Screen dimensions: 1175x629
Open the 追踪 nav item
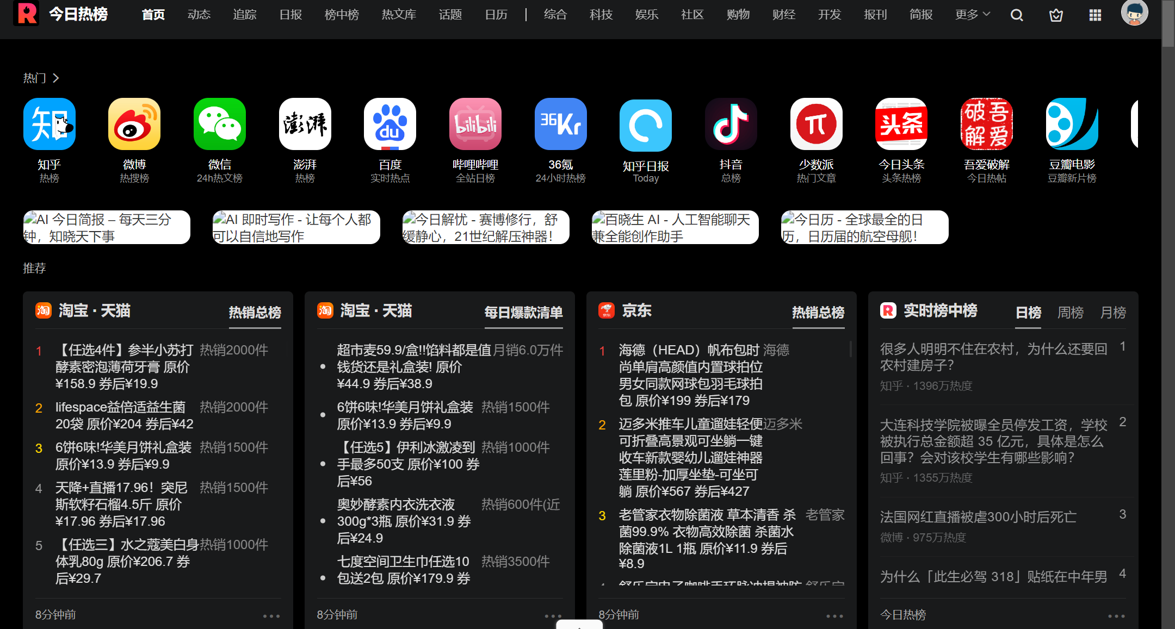[245, 15]
